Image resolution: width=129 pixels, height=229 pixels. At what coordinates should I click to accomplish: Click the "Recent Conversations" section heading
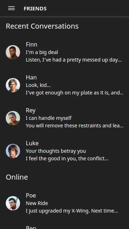click(x=42, y=26)
